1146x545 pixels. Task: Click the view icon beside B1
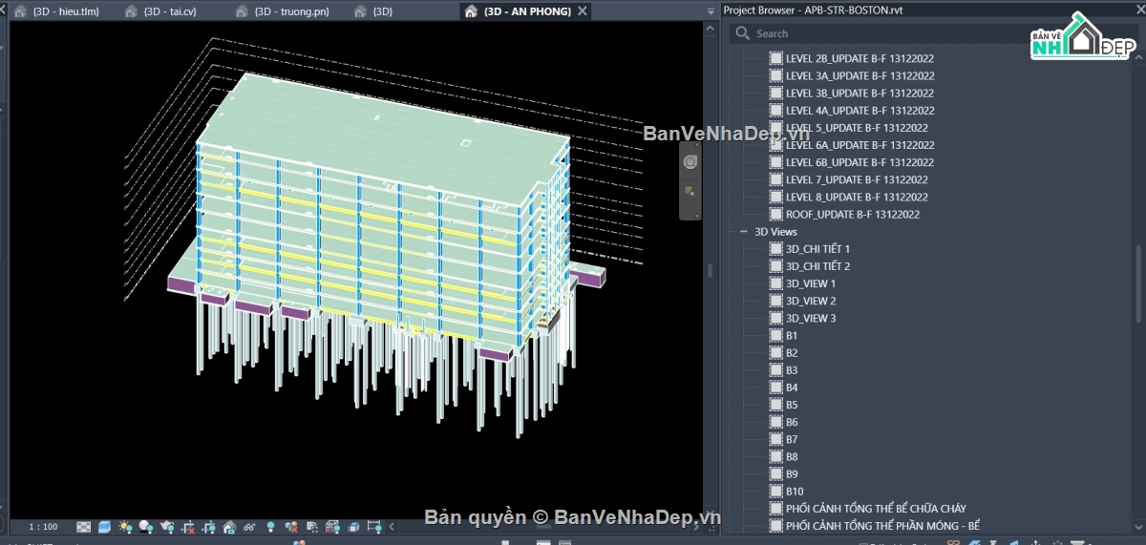[776, 335]
